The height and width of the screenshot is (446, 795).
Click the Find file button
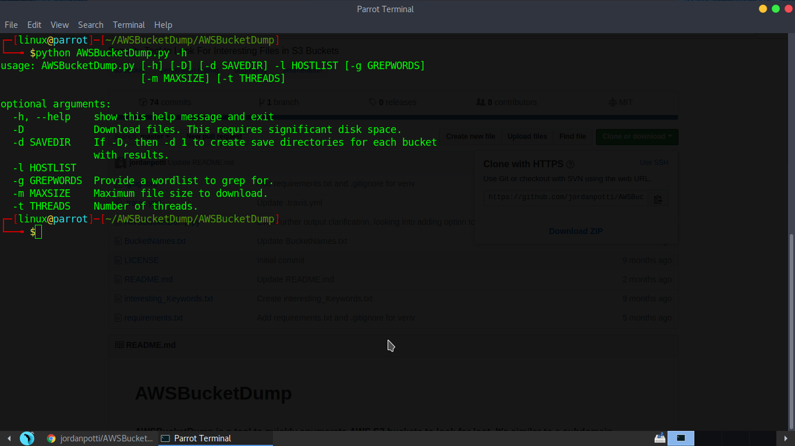tap(572, 136)
